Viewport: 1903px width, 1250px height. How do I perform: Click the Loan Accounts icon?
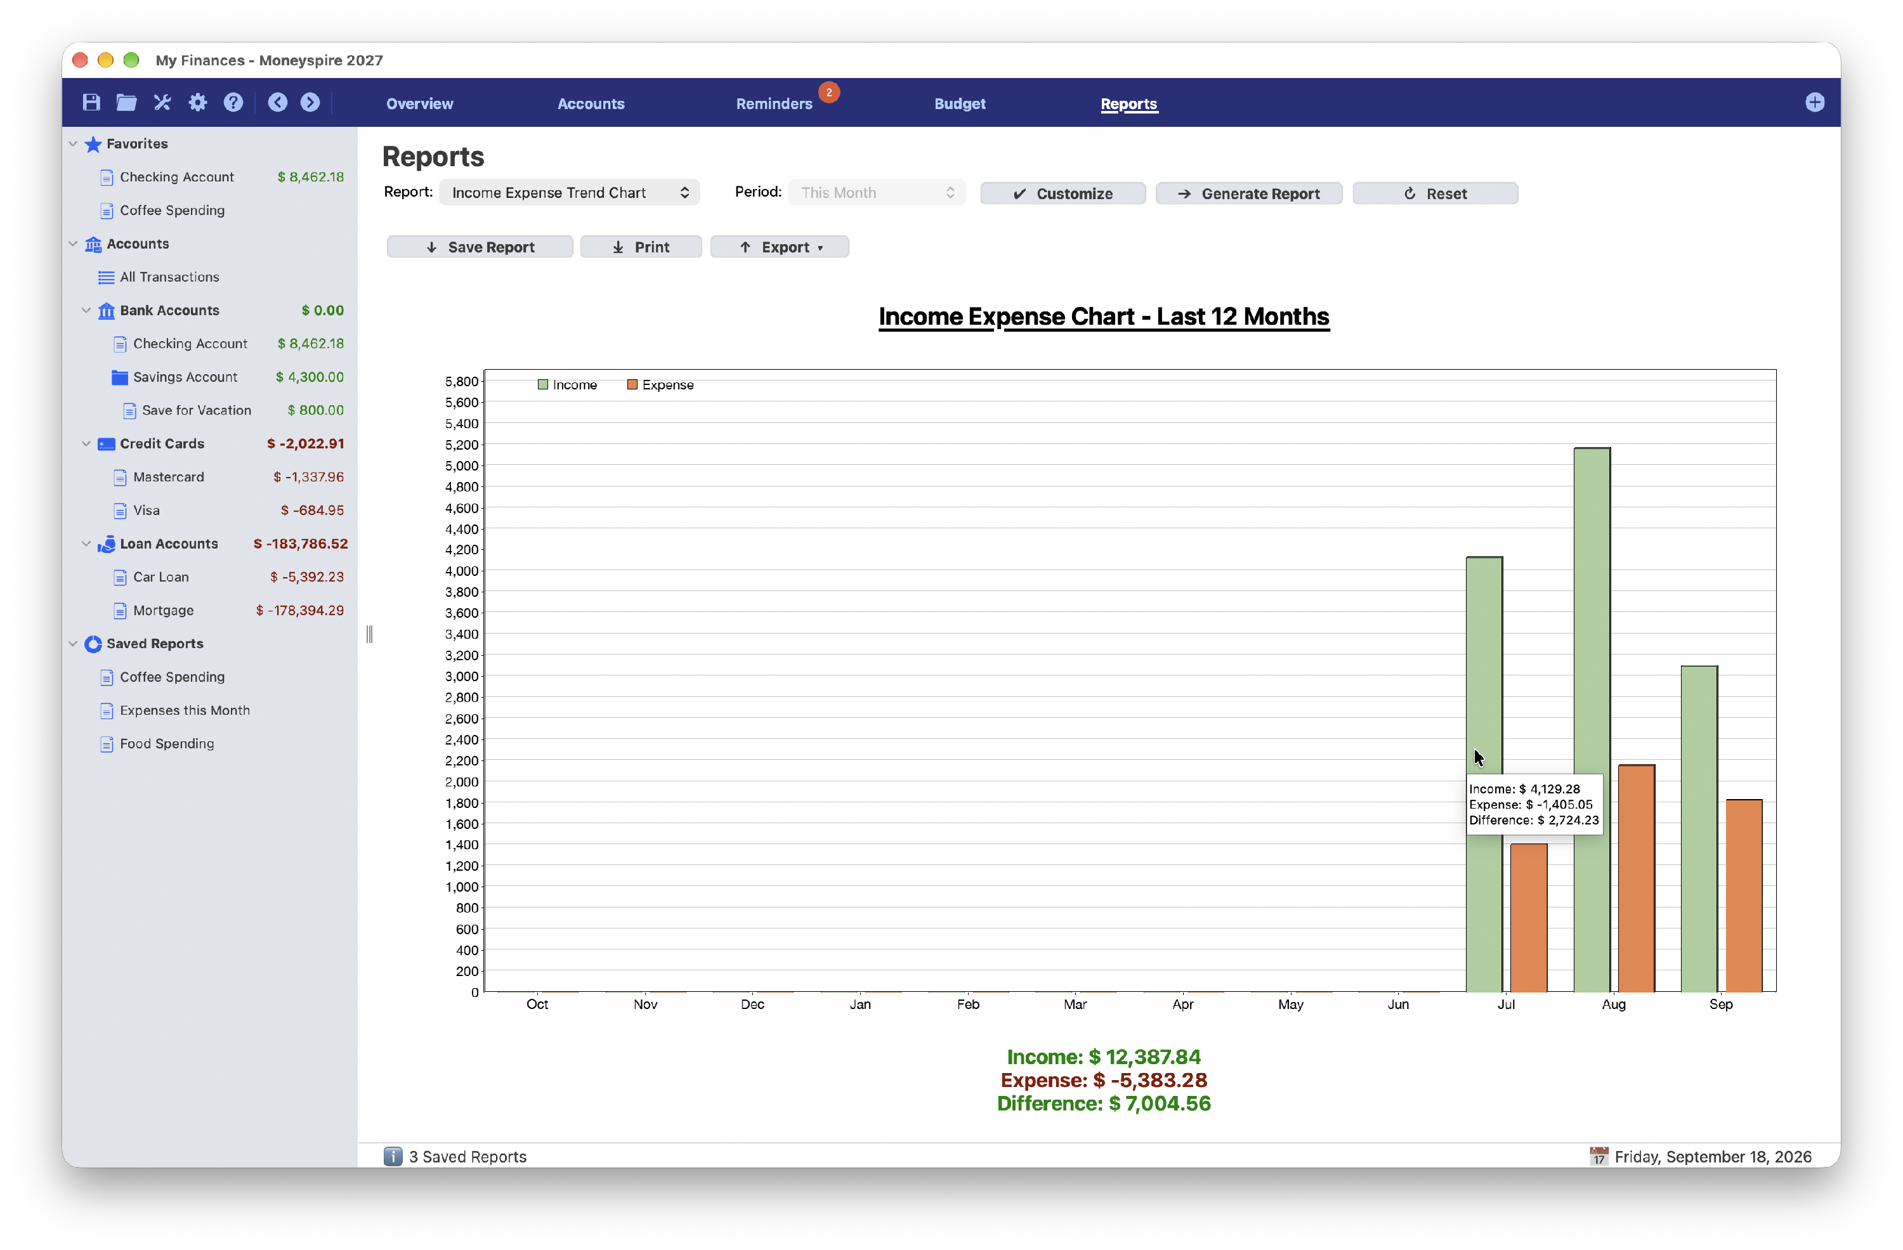pyautogui.click(x=107, y=544)
